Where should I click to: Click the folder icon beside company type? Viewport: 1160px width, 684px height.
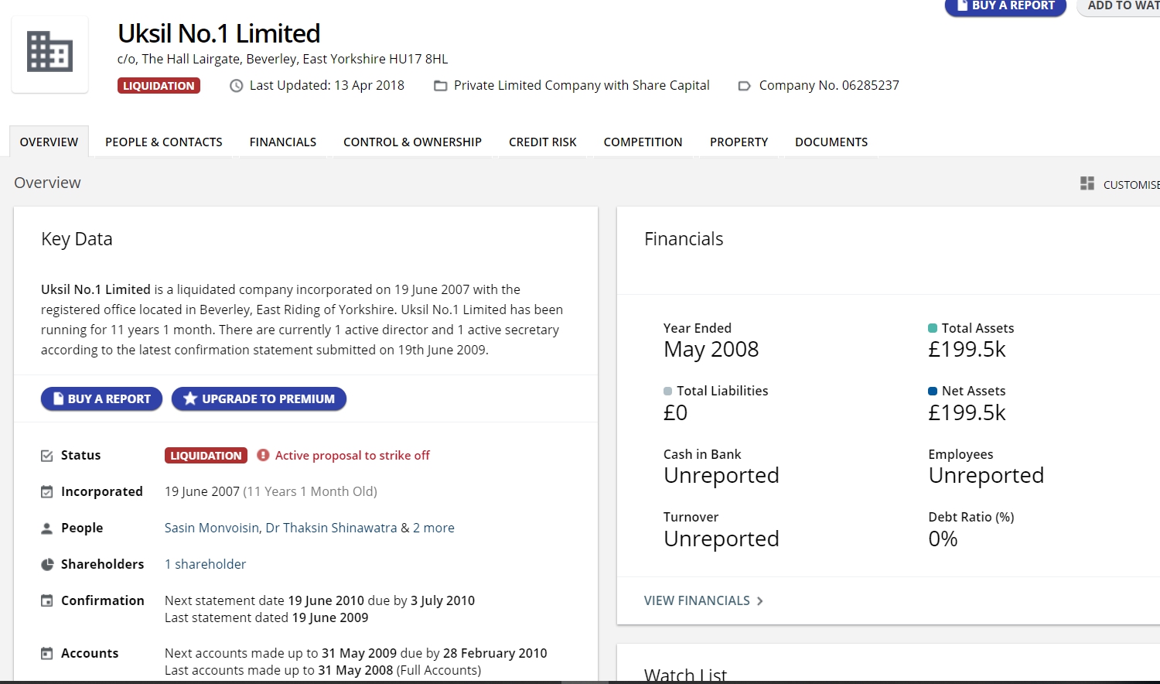pyautogui.click(x=440, y=86)
